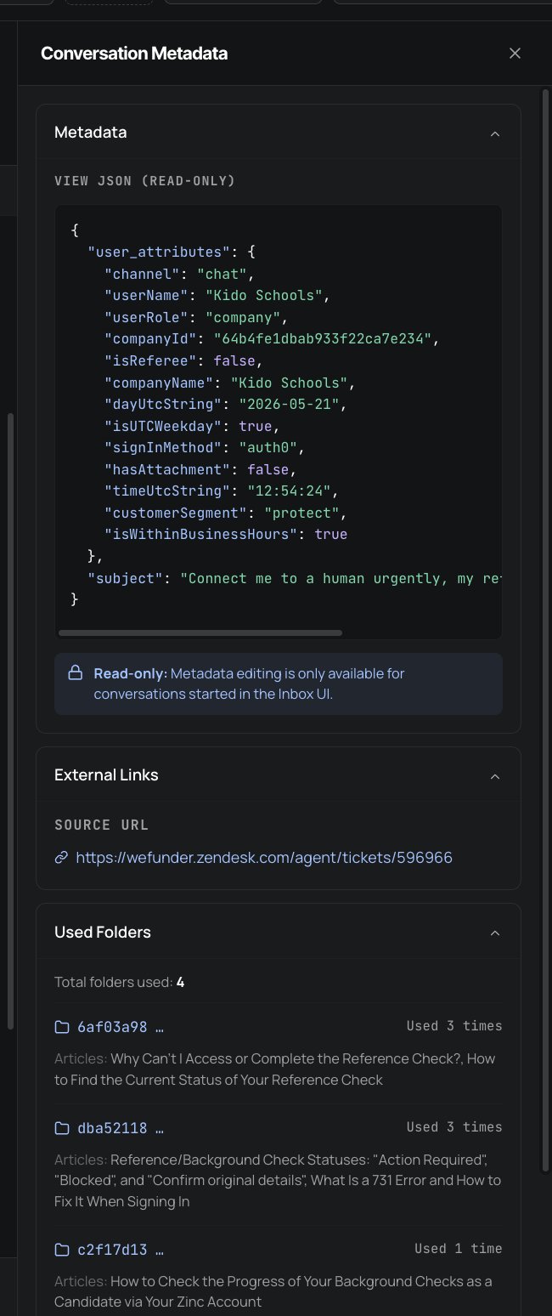
Task: Click folder icon for dba52118
Action: tap(62, 1128)
